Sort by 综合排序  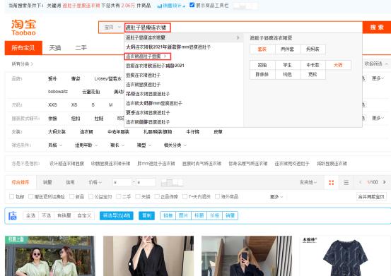click(21, 182)
